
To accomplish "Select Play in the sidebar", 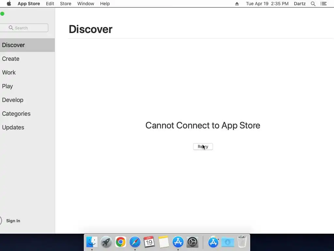I will pyautogui.click(x=27, y=86).
